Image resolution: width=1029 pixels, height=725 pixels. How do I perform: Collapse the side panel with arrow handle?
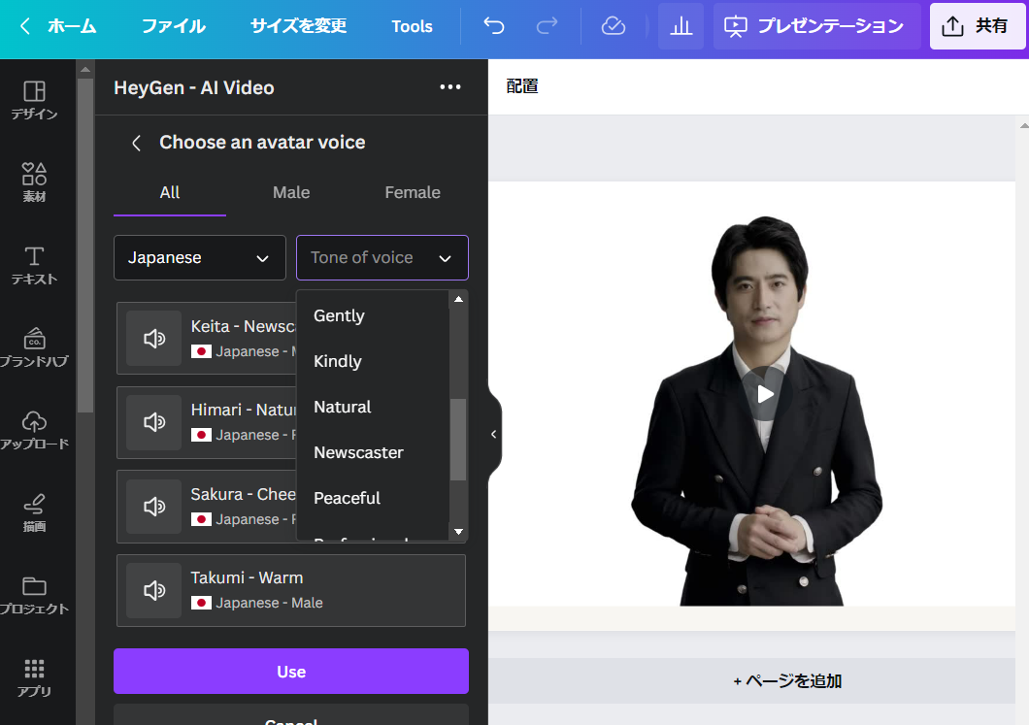click(494, 434)
